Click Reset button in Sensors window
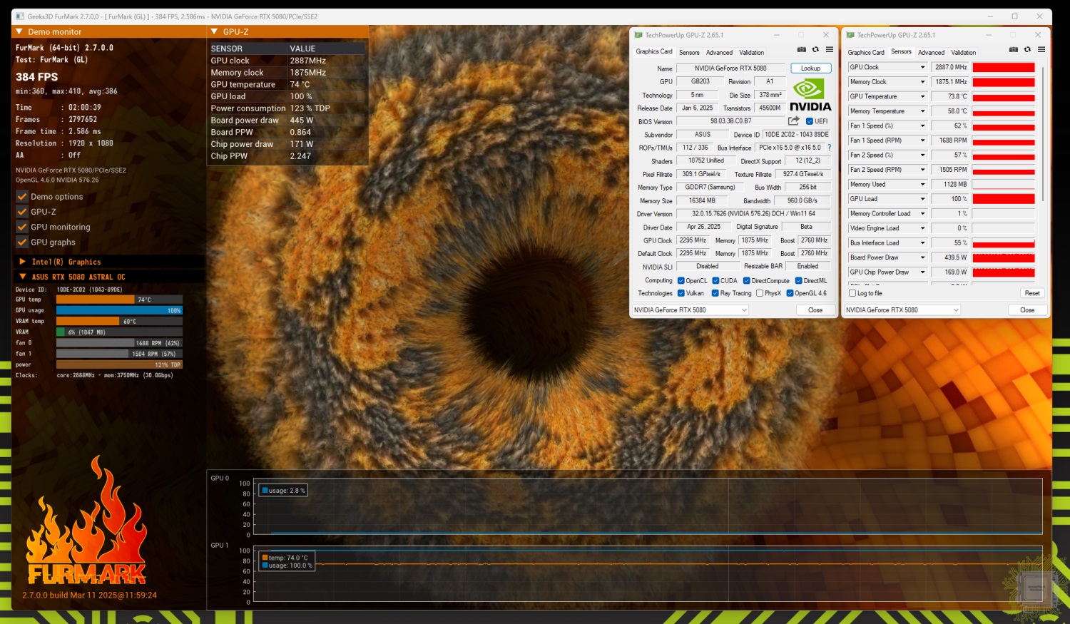1070x624 pixels. click(1031, 293)
